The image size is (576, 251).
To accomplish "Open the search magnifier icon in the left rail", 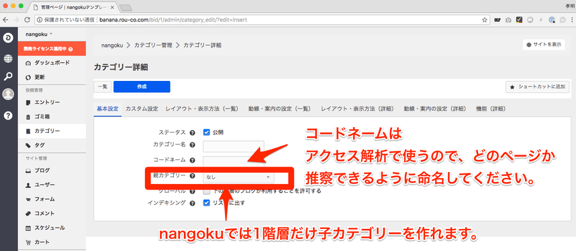I will tap(8, 76).
